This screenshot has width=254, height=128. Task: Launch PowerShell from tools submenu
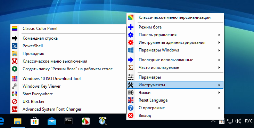tap(68, 46)
